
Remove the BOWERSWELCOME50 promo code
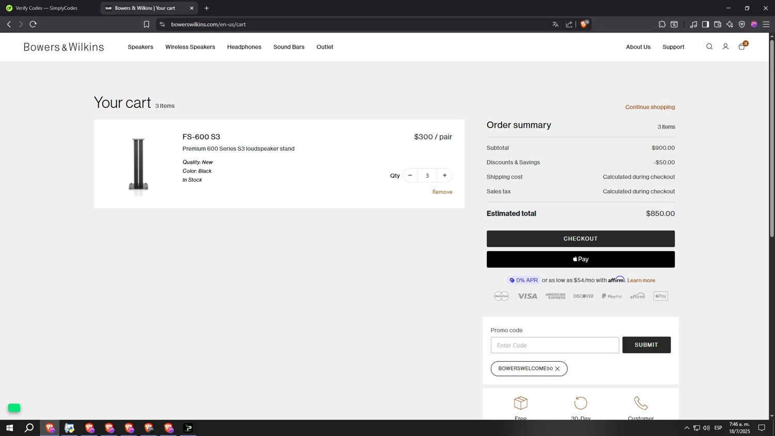[557, 369]
